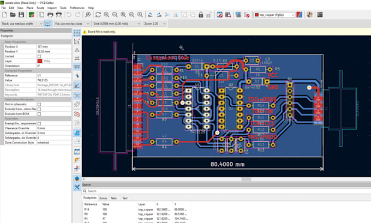
Task: Open Page Settings icon
Action: (x=41, y=15)
